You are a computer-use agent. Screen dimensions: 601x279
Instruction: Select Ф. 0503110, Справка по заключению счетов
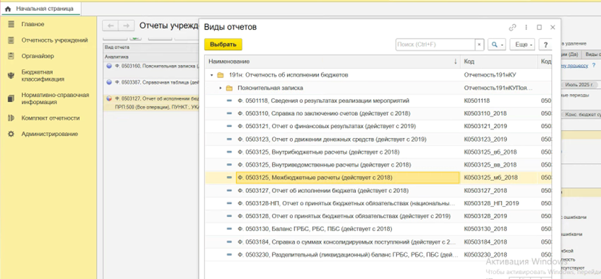click(323, 113)
